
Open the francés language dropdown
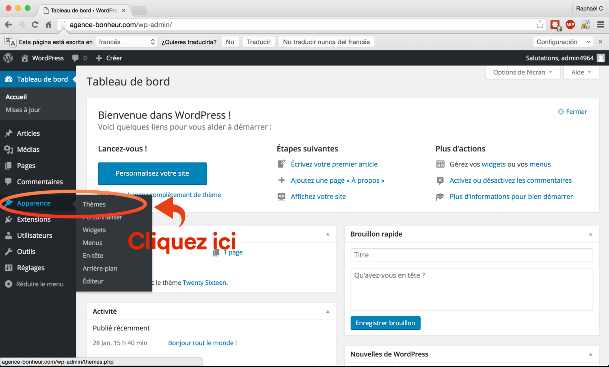pos(126,42)
